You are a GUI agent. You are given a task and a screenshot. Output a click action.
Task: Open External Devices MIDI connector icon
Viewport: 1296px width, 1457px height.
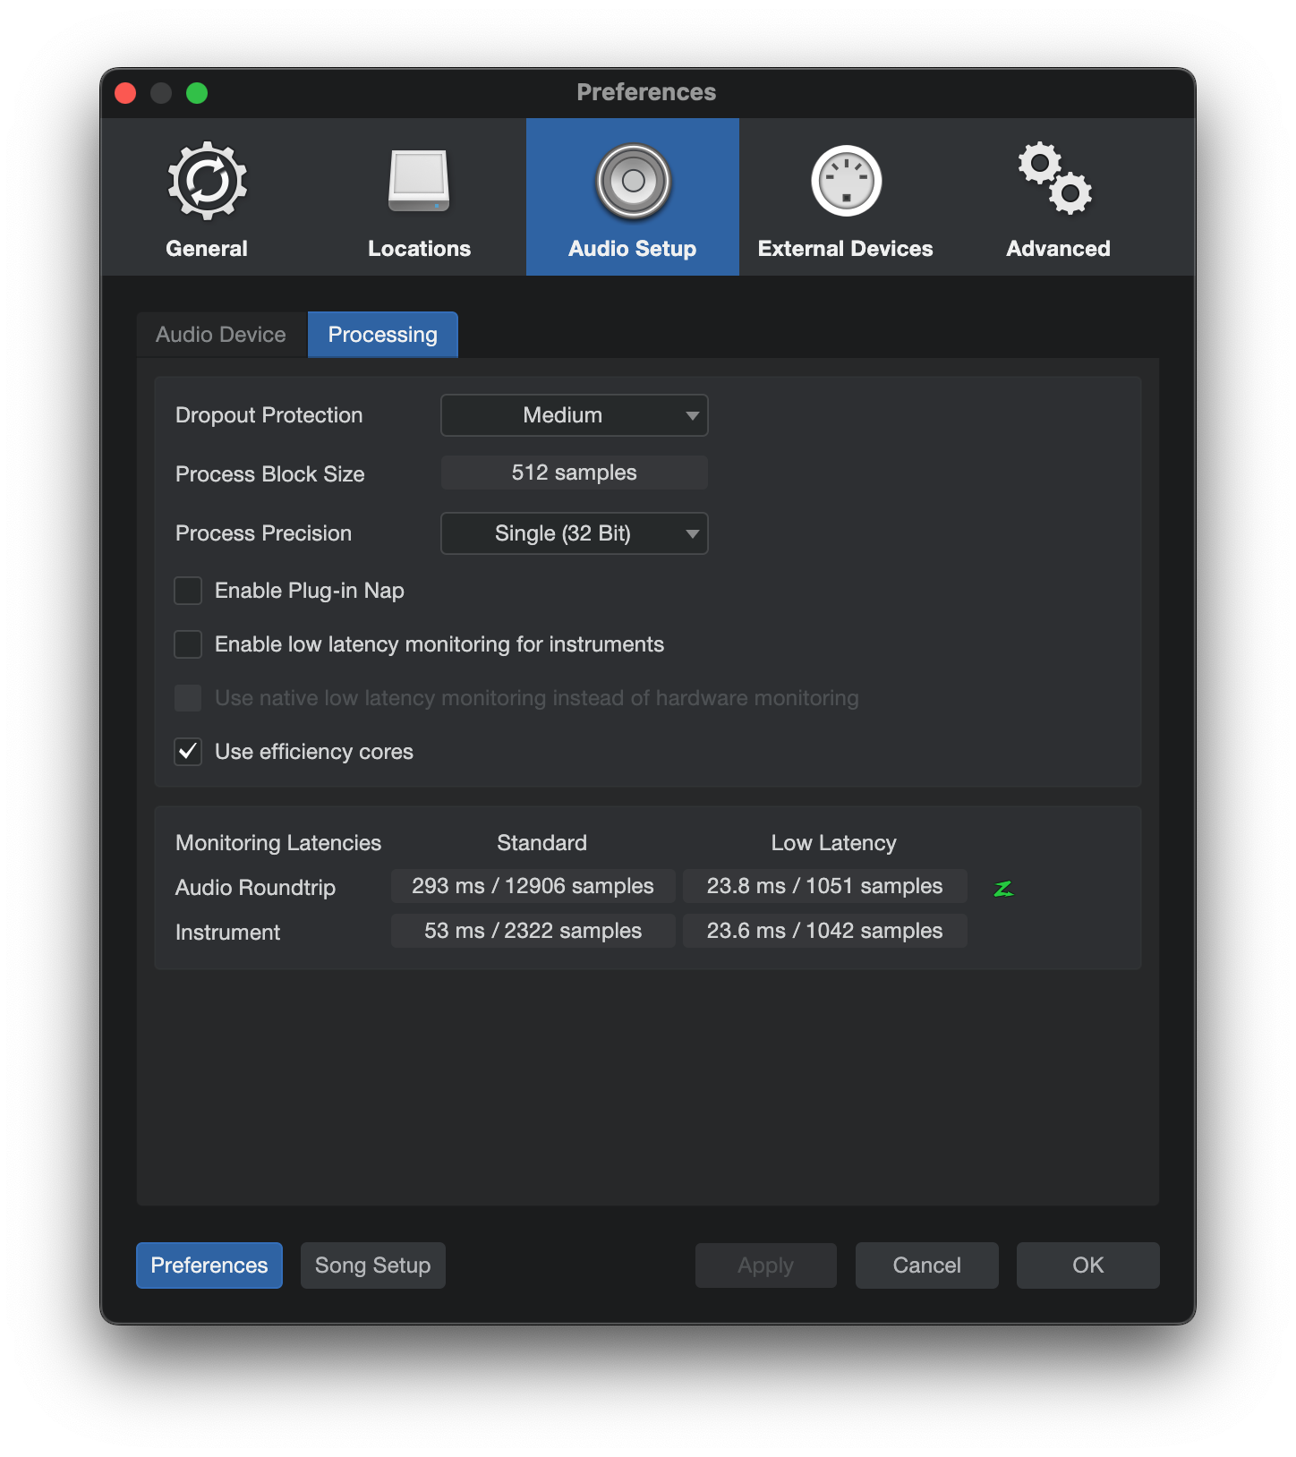coord(846,182)
